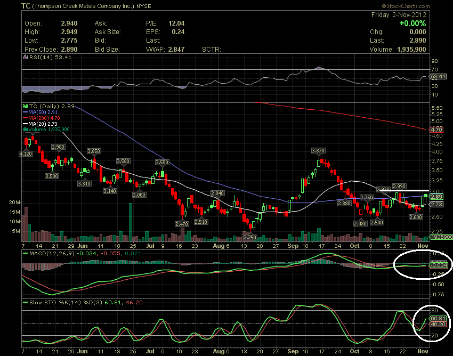Click the RSI(14) legend icon

[x=25, y=57]
